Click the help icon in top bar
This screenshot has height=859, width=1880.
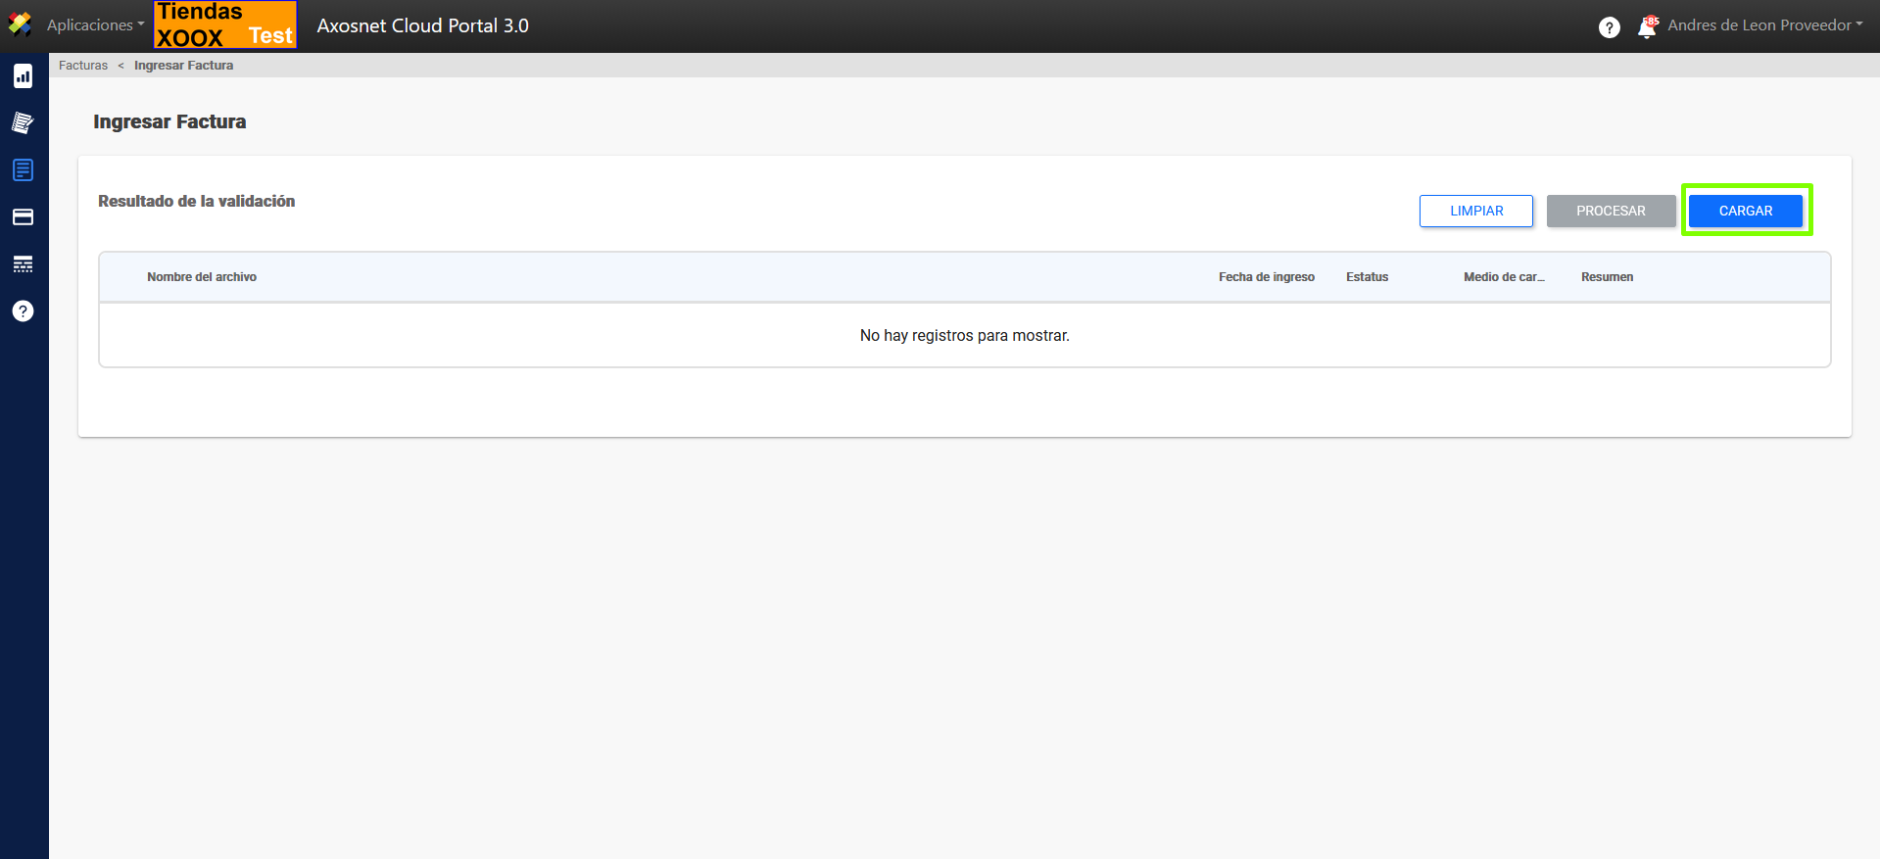pos(1609,27)
